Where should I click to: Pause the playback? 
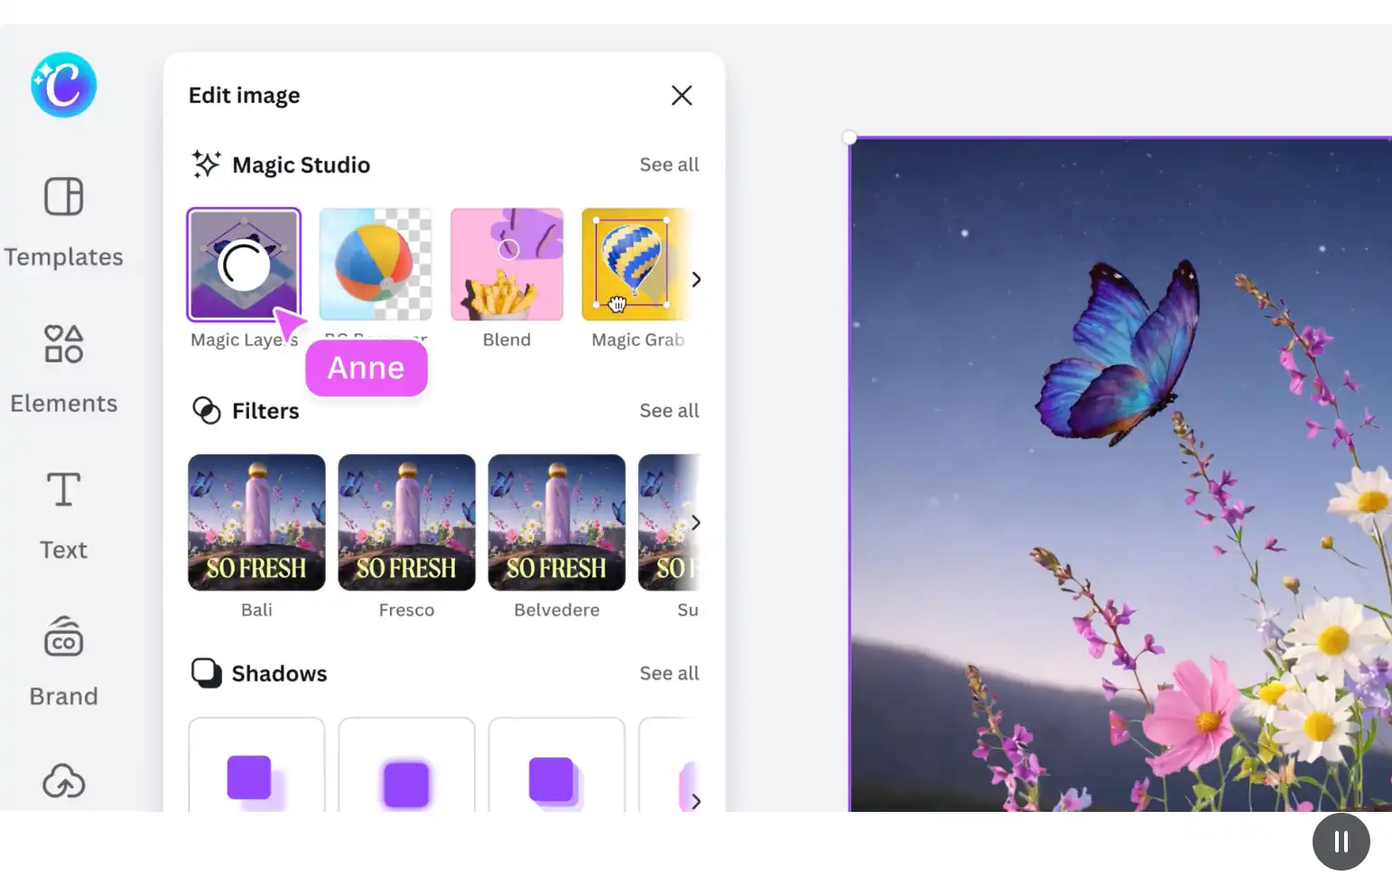point(1341,841)
